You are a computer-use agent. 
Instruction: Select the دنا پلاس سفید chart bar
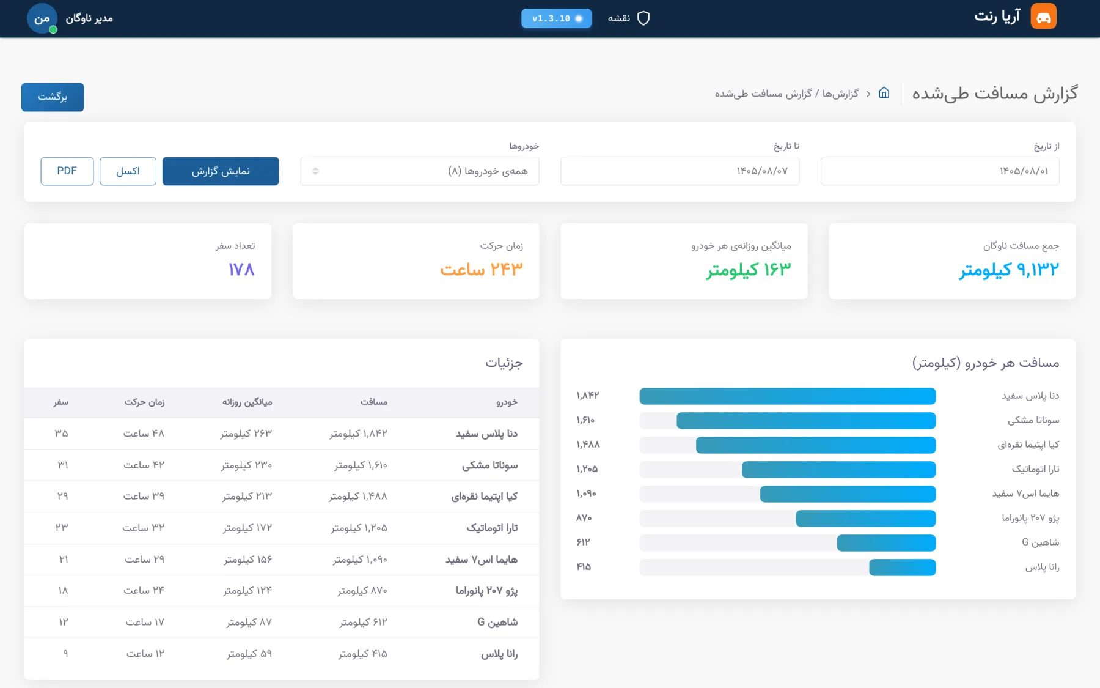[x=788, y=396]
